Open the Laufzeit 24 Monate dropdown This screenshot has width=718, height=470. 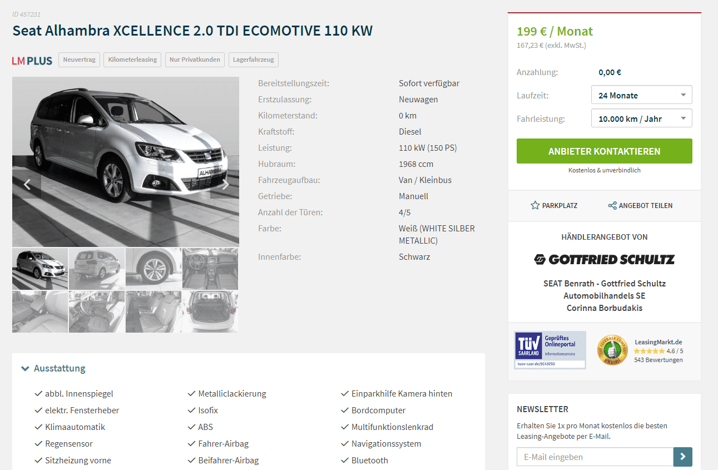[x=642, y=95]
